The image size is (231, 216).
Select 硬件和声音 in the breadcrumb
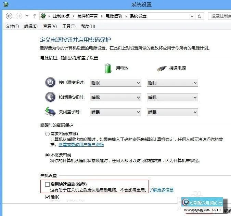click(88, 16)
